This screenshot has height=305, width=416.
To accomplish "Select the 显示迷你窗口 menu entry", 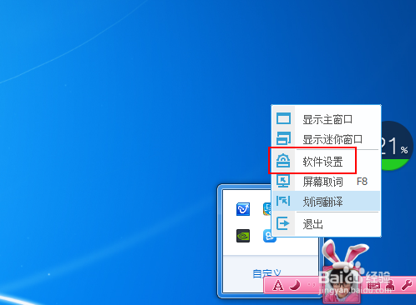I will [326, 139].
